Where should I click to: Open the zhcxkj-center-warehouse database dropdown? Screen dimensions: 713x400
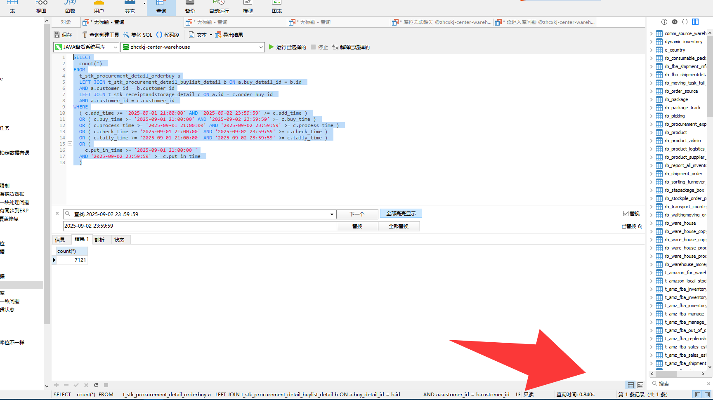193,47
